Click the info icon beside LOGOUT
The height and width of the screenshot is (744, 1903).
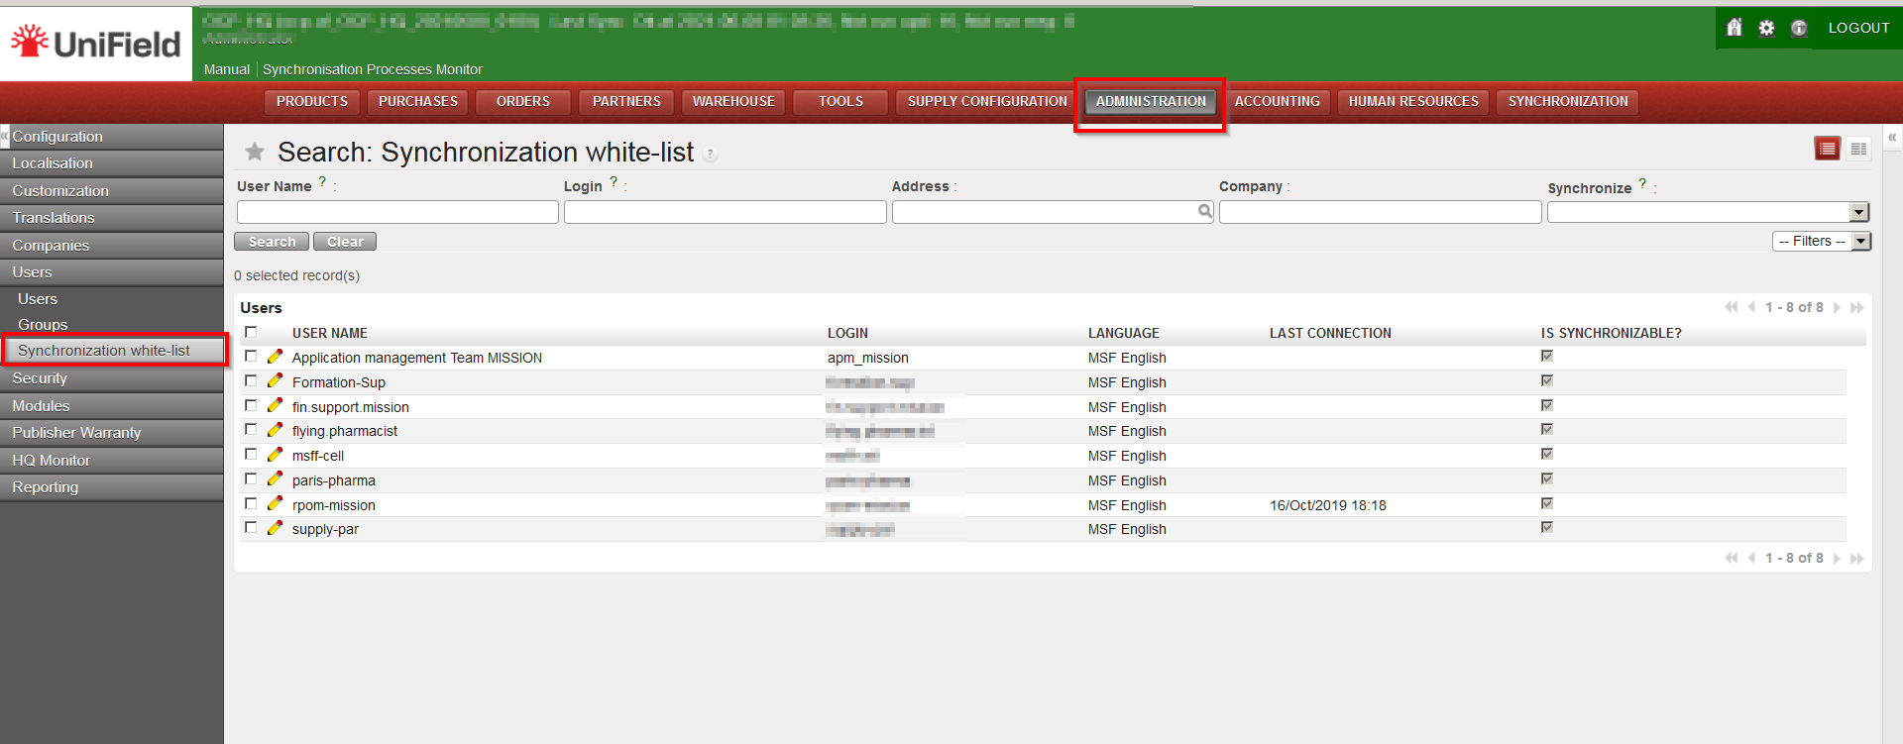coord(1799,28)
